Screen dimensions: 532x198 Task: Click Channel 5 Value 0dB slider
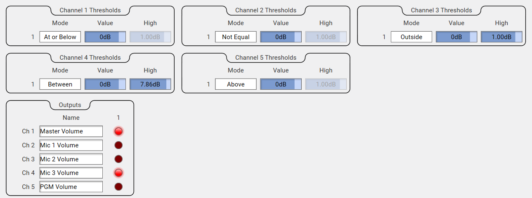pos(281,84)
